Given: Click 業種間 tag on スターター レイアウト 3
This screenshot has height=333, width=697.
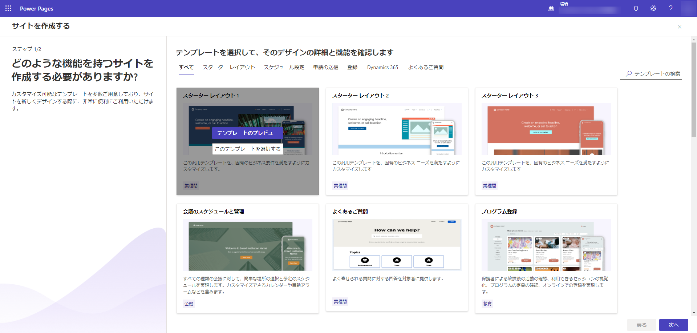Looking at the screenshot, I should (490, 185).
